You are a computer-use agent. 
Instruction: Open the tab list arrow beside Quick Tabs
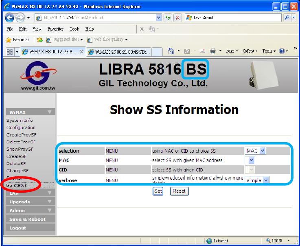tap(17, 52)
